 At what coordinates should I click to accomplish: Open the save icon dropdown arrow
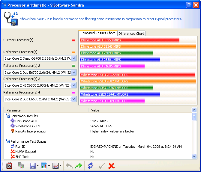37,166
